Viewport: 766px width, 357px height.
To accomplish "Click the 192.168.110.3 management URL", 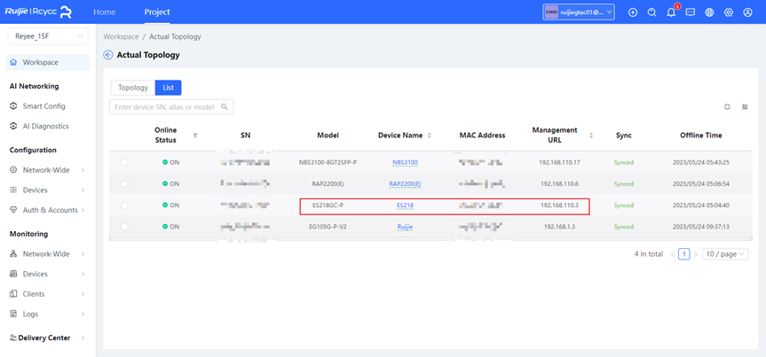I will 559,206.
